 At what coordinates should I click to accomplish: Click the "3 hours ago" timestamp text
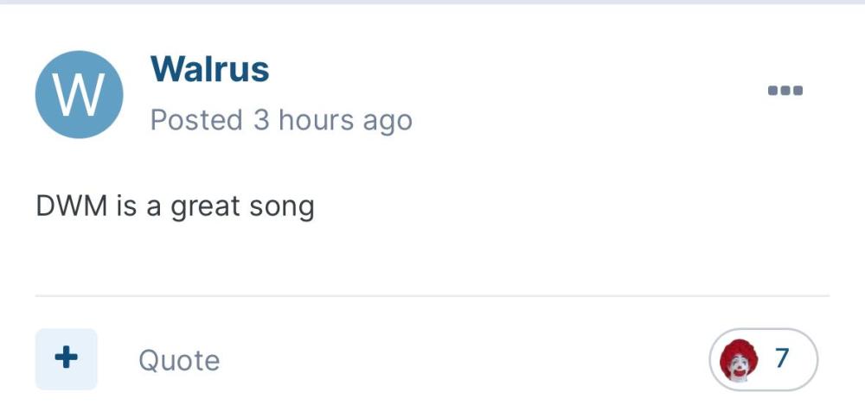332,120
